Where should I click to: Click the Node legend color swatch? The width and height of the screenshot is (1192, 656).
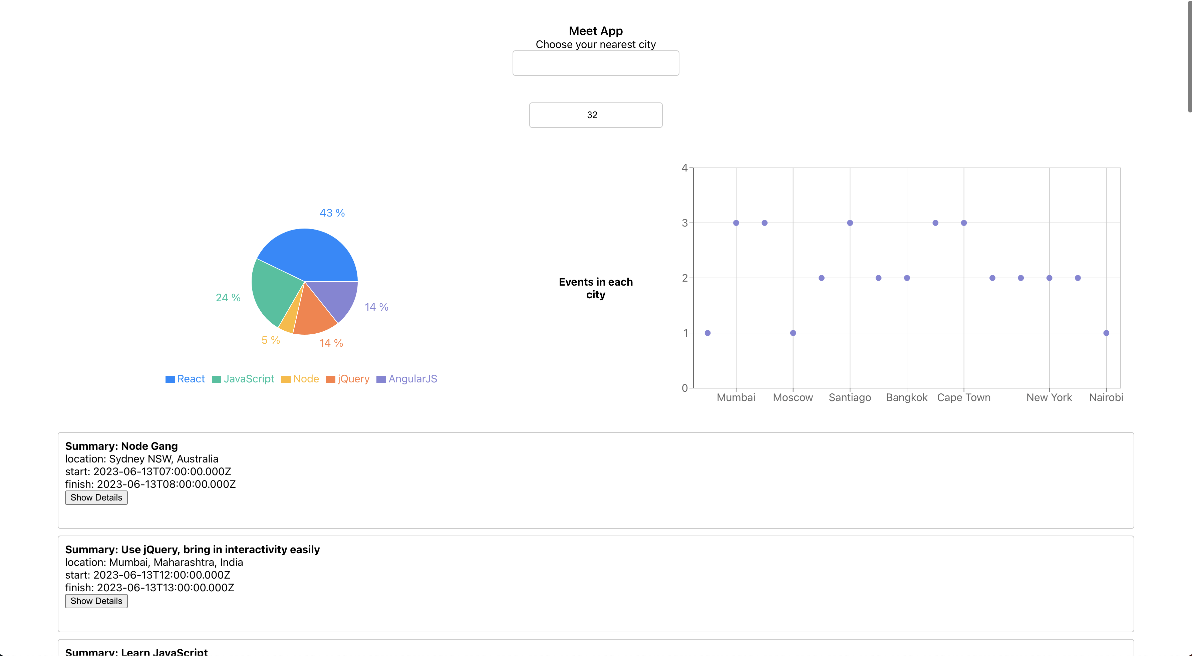click(x=286, y=379)
